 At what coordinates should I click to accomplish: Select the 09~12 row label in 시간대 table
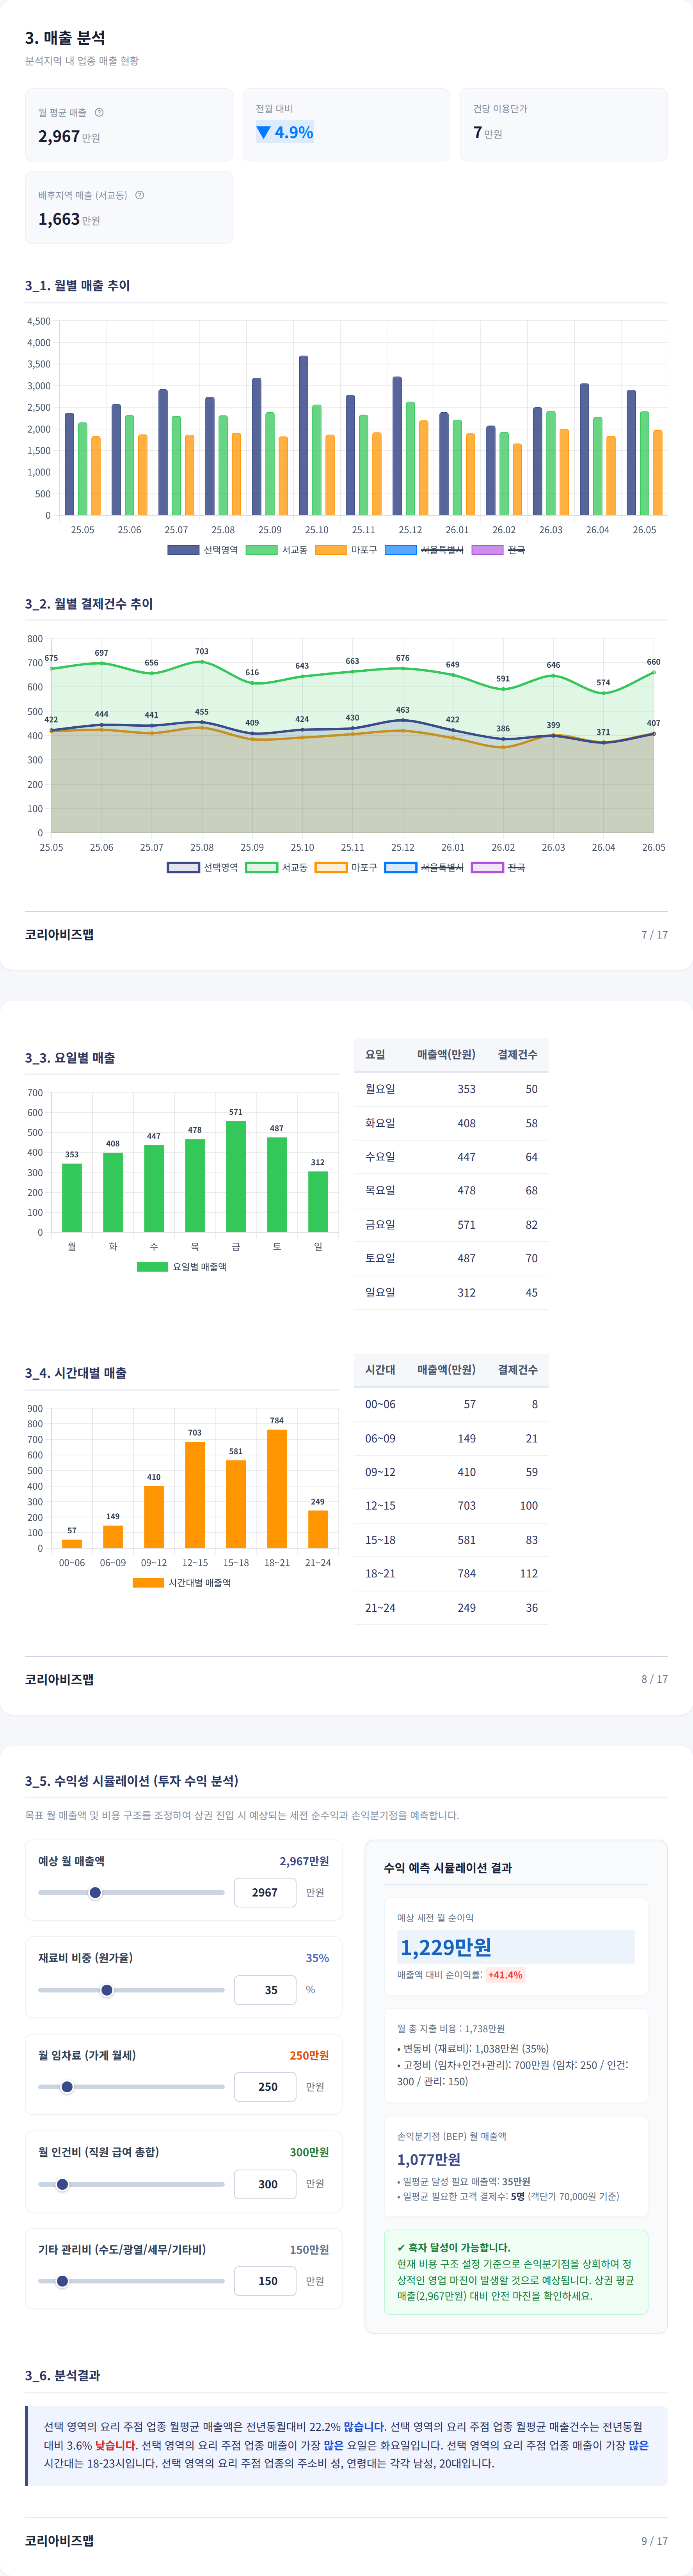380,1472
